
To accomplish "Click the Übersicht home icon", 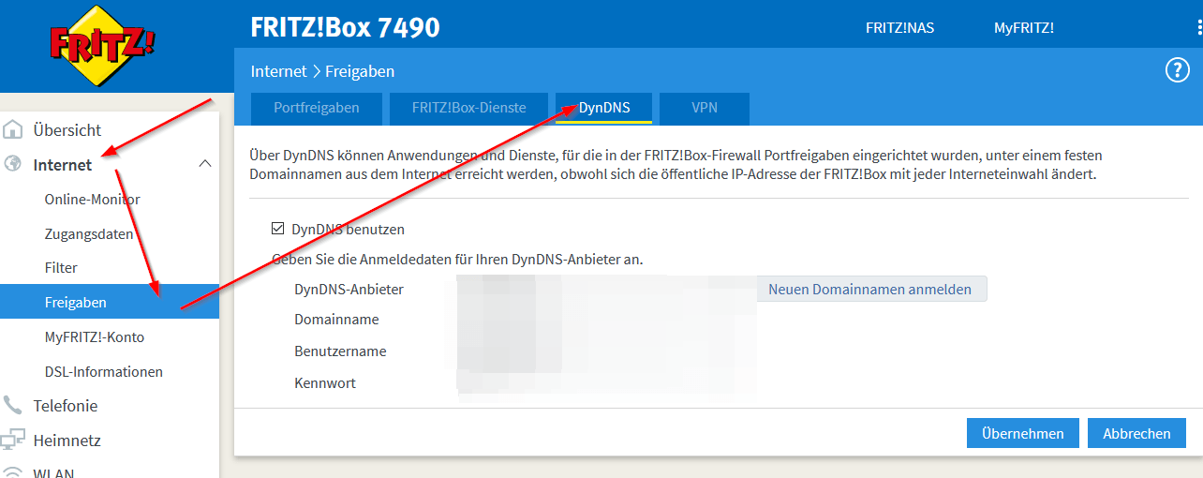I will tap(13, 130).
